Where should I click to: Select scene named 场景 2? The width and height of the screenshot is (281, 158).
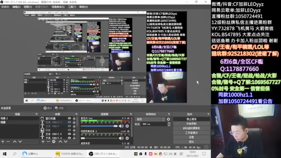(19, 118)
